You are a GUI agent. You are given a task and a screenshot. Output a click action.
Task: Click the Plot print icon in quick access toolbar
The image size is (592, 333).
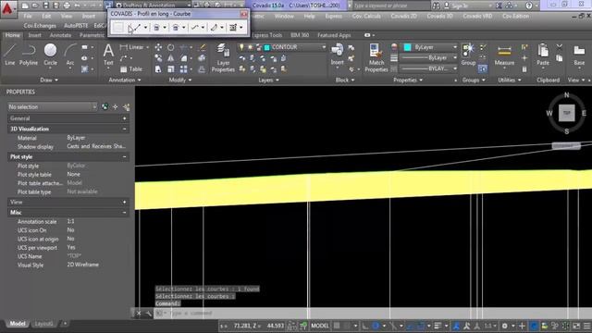pos(67,6)
